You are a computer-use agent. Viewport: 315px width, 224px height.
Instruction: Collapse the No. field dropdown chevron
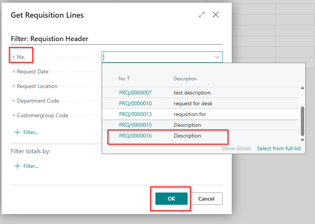[217, 57]
